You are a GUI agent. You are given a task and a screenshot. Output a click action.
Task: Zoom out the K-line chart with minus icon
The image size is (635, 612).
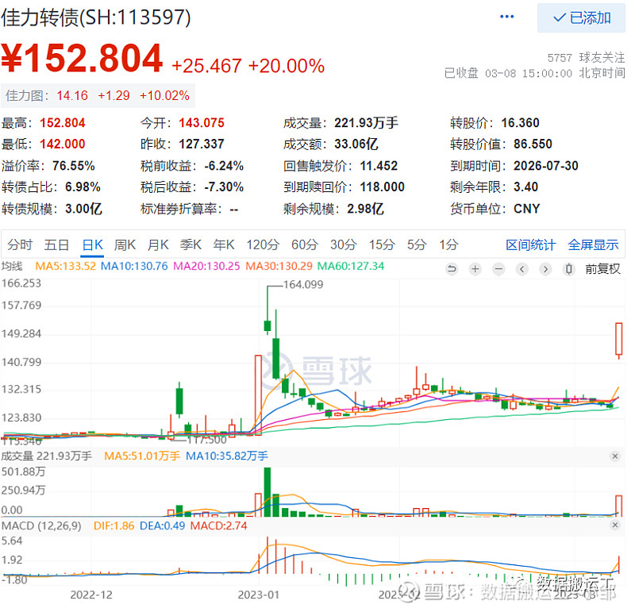click(498, 268)
